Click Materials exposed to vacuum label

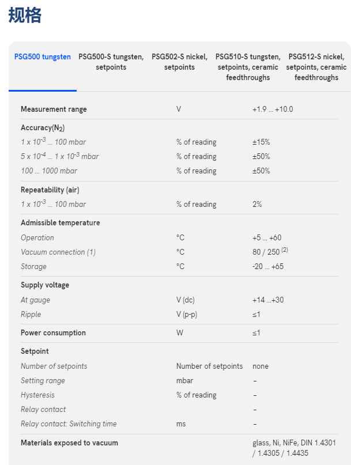coord(69,443)
